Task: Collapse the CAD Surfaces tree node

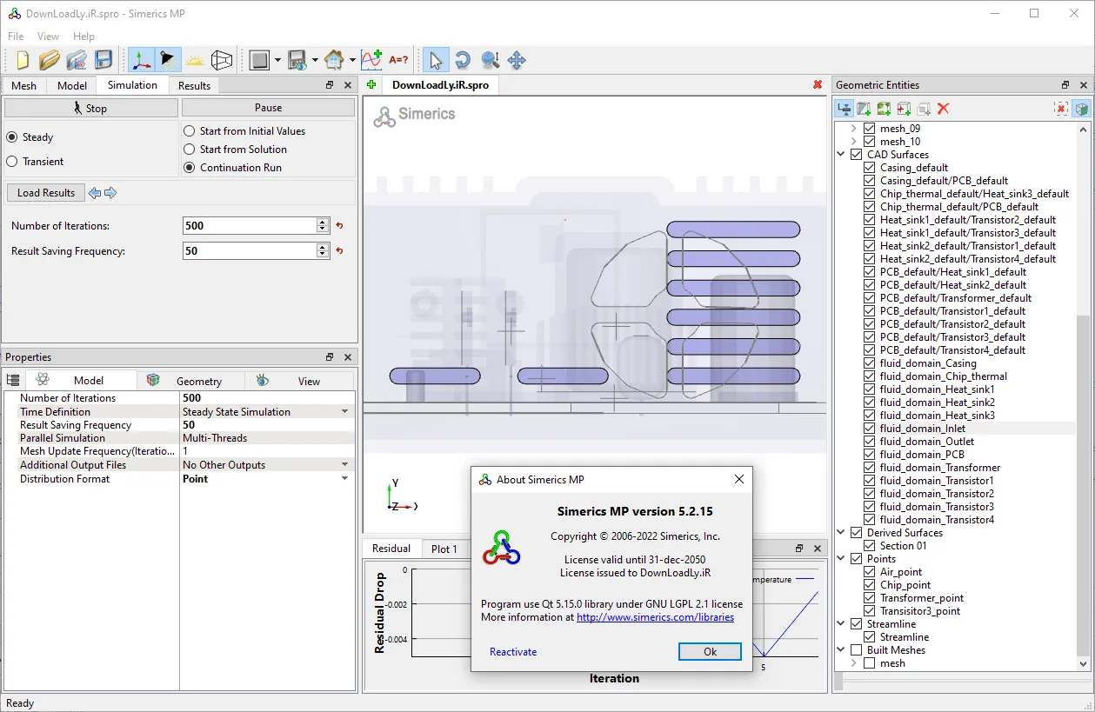Action: click(x=842, y=155)
